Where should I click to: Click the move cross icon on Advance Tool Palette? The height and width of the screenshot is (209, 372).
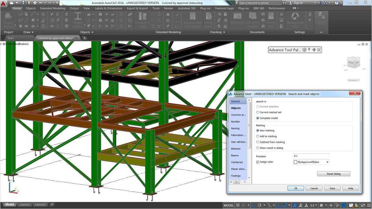click(x=314, y=50)
